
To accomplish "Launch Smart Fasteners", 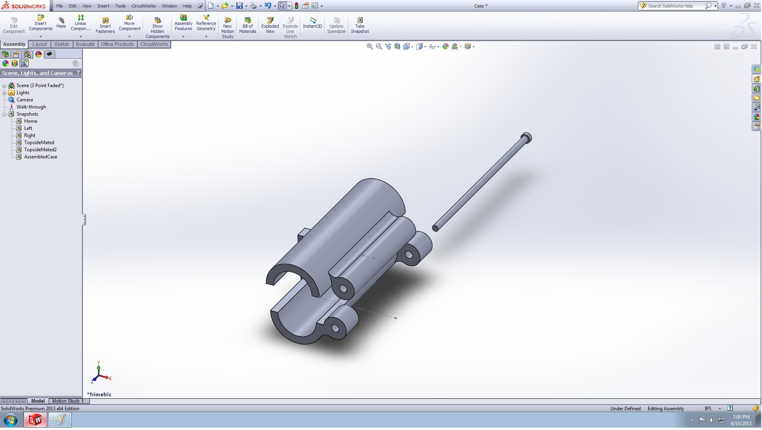I will [x=105, y=25].
